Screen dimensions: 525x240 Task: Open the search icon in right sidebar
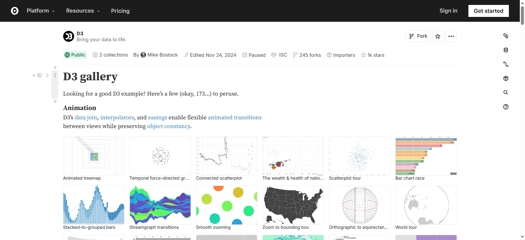point(506,93)
